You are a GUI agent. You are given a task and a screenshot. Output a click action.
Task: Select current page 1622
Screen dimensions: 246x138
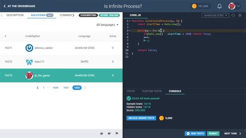click(x=77, y=88)
